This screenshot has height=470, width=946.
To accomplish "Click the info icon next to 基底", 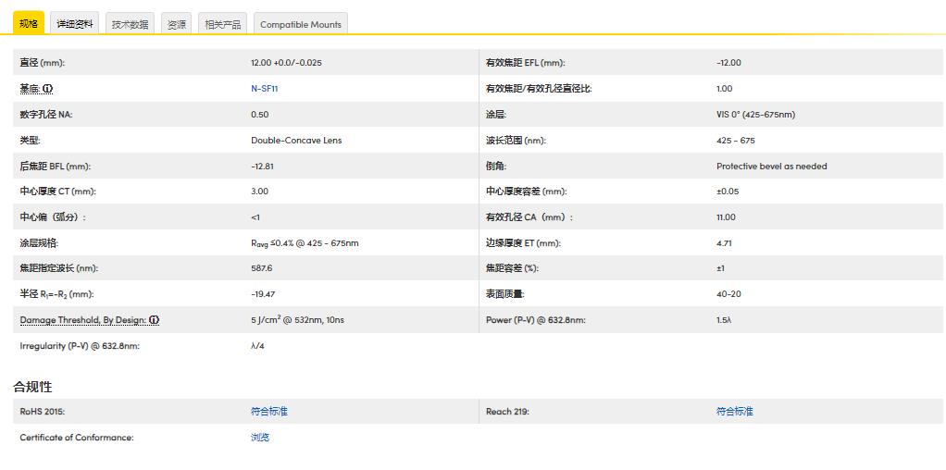I will (48, 89).
